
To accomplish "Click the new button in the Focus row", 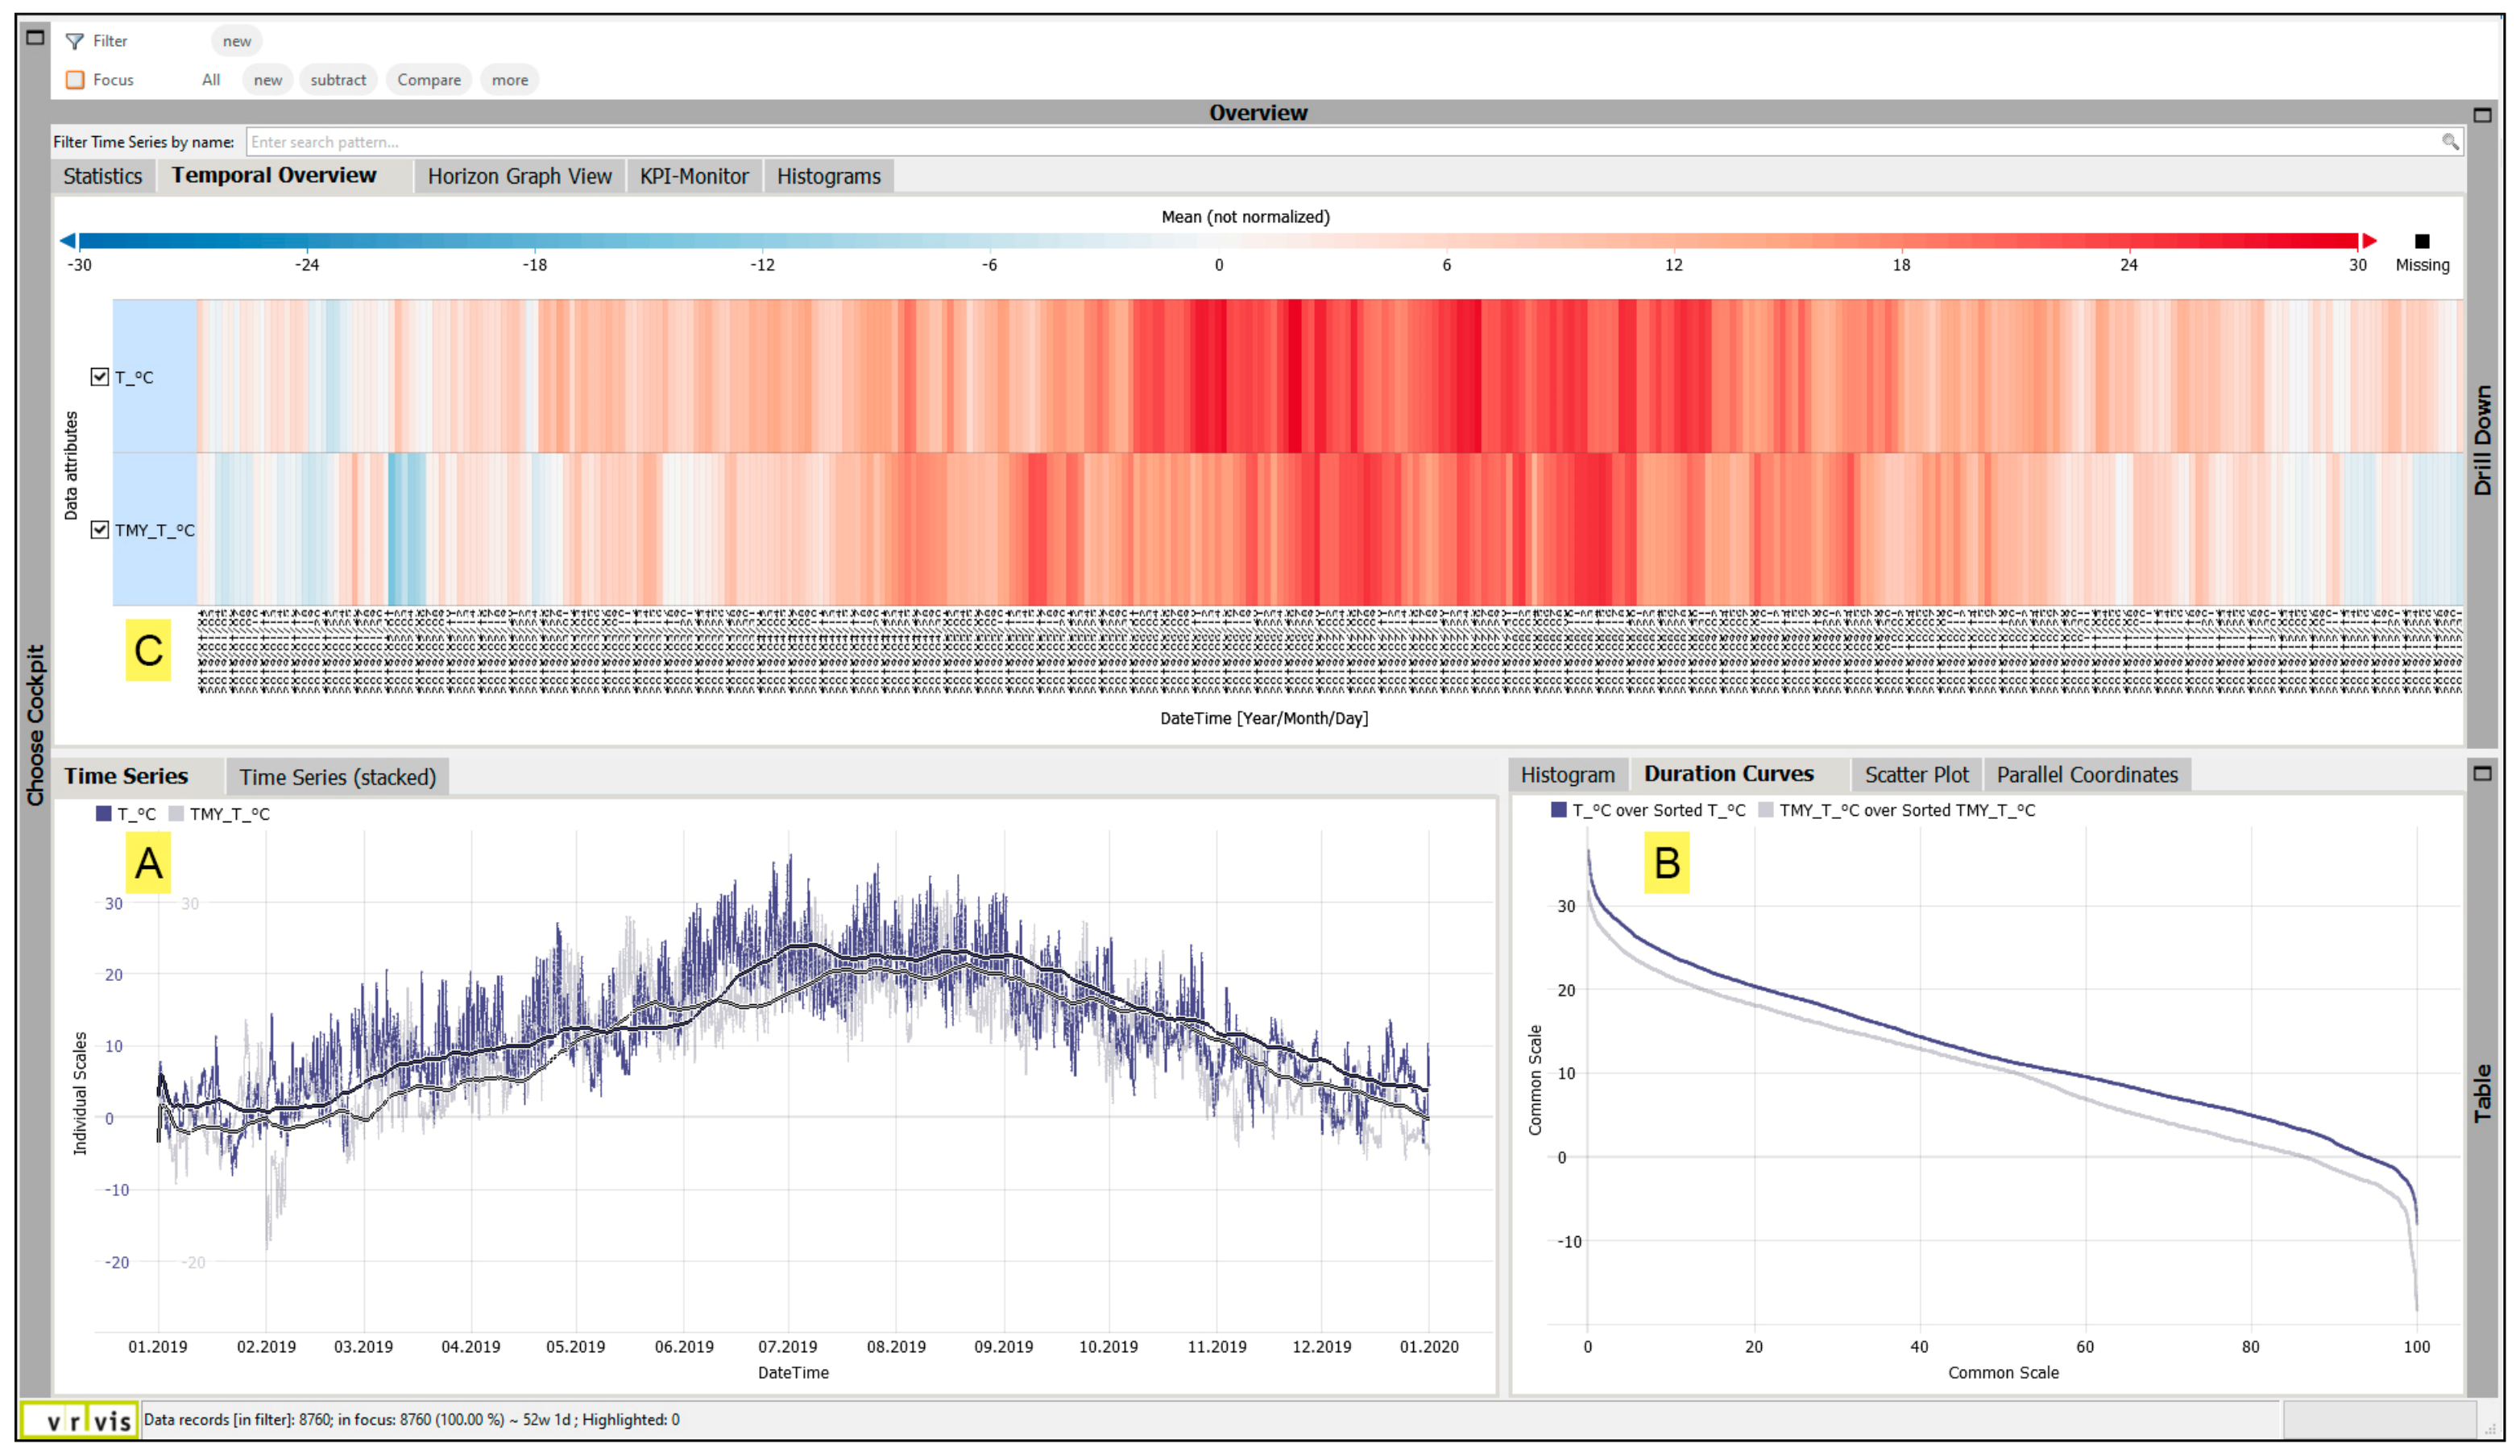I will click(x=268, y=80).
